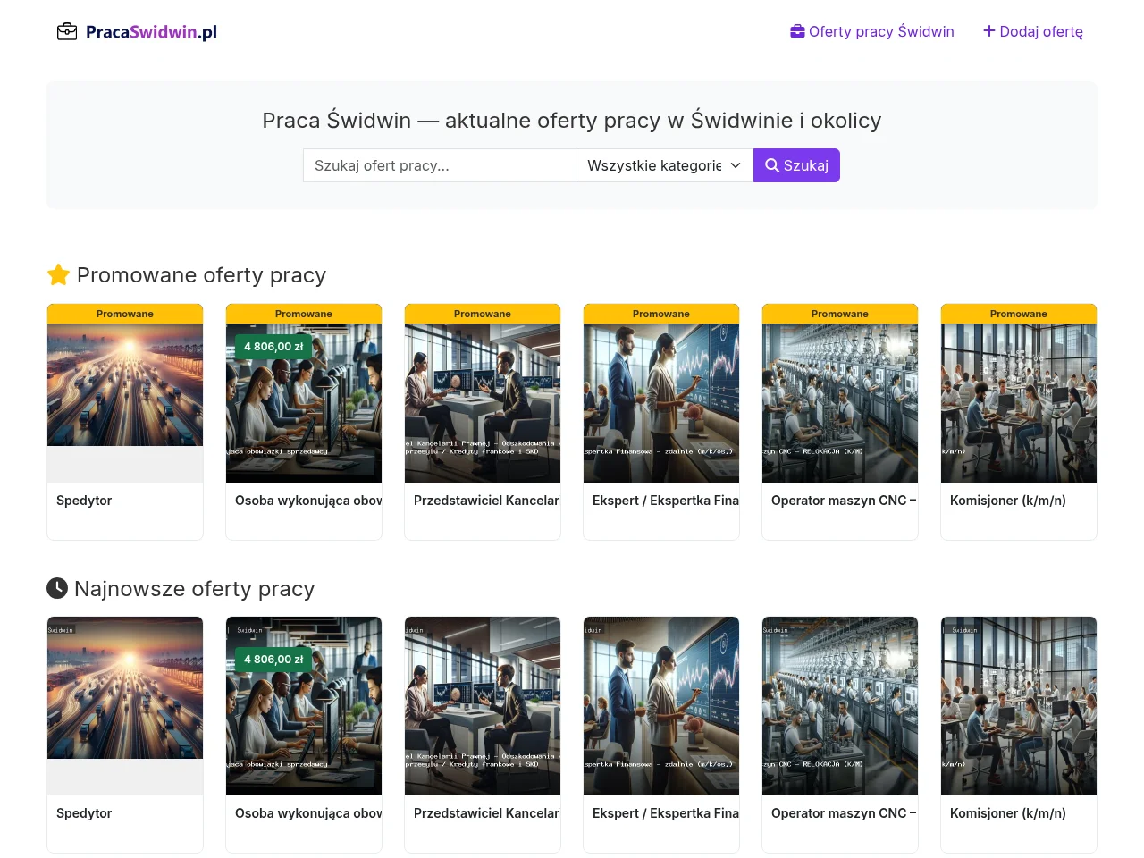Open newest Przedstawiciel Kancelarii thumbnail

[x=483, y=706]
